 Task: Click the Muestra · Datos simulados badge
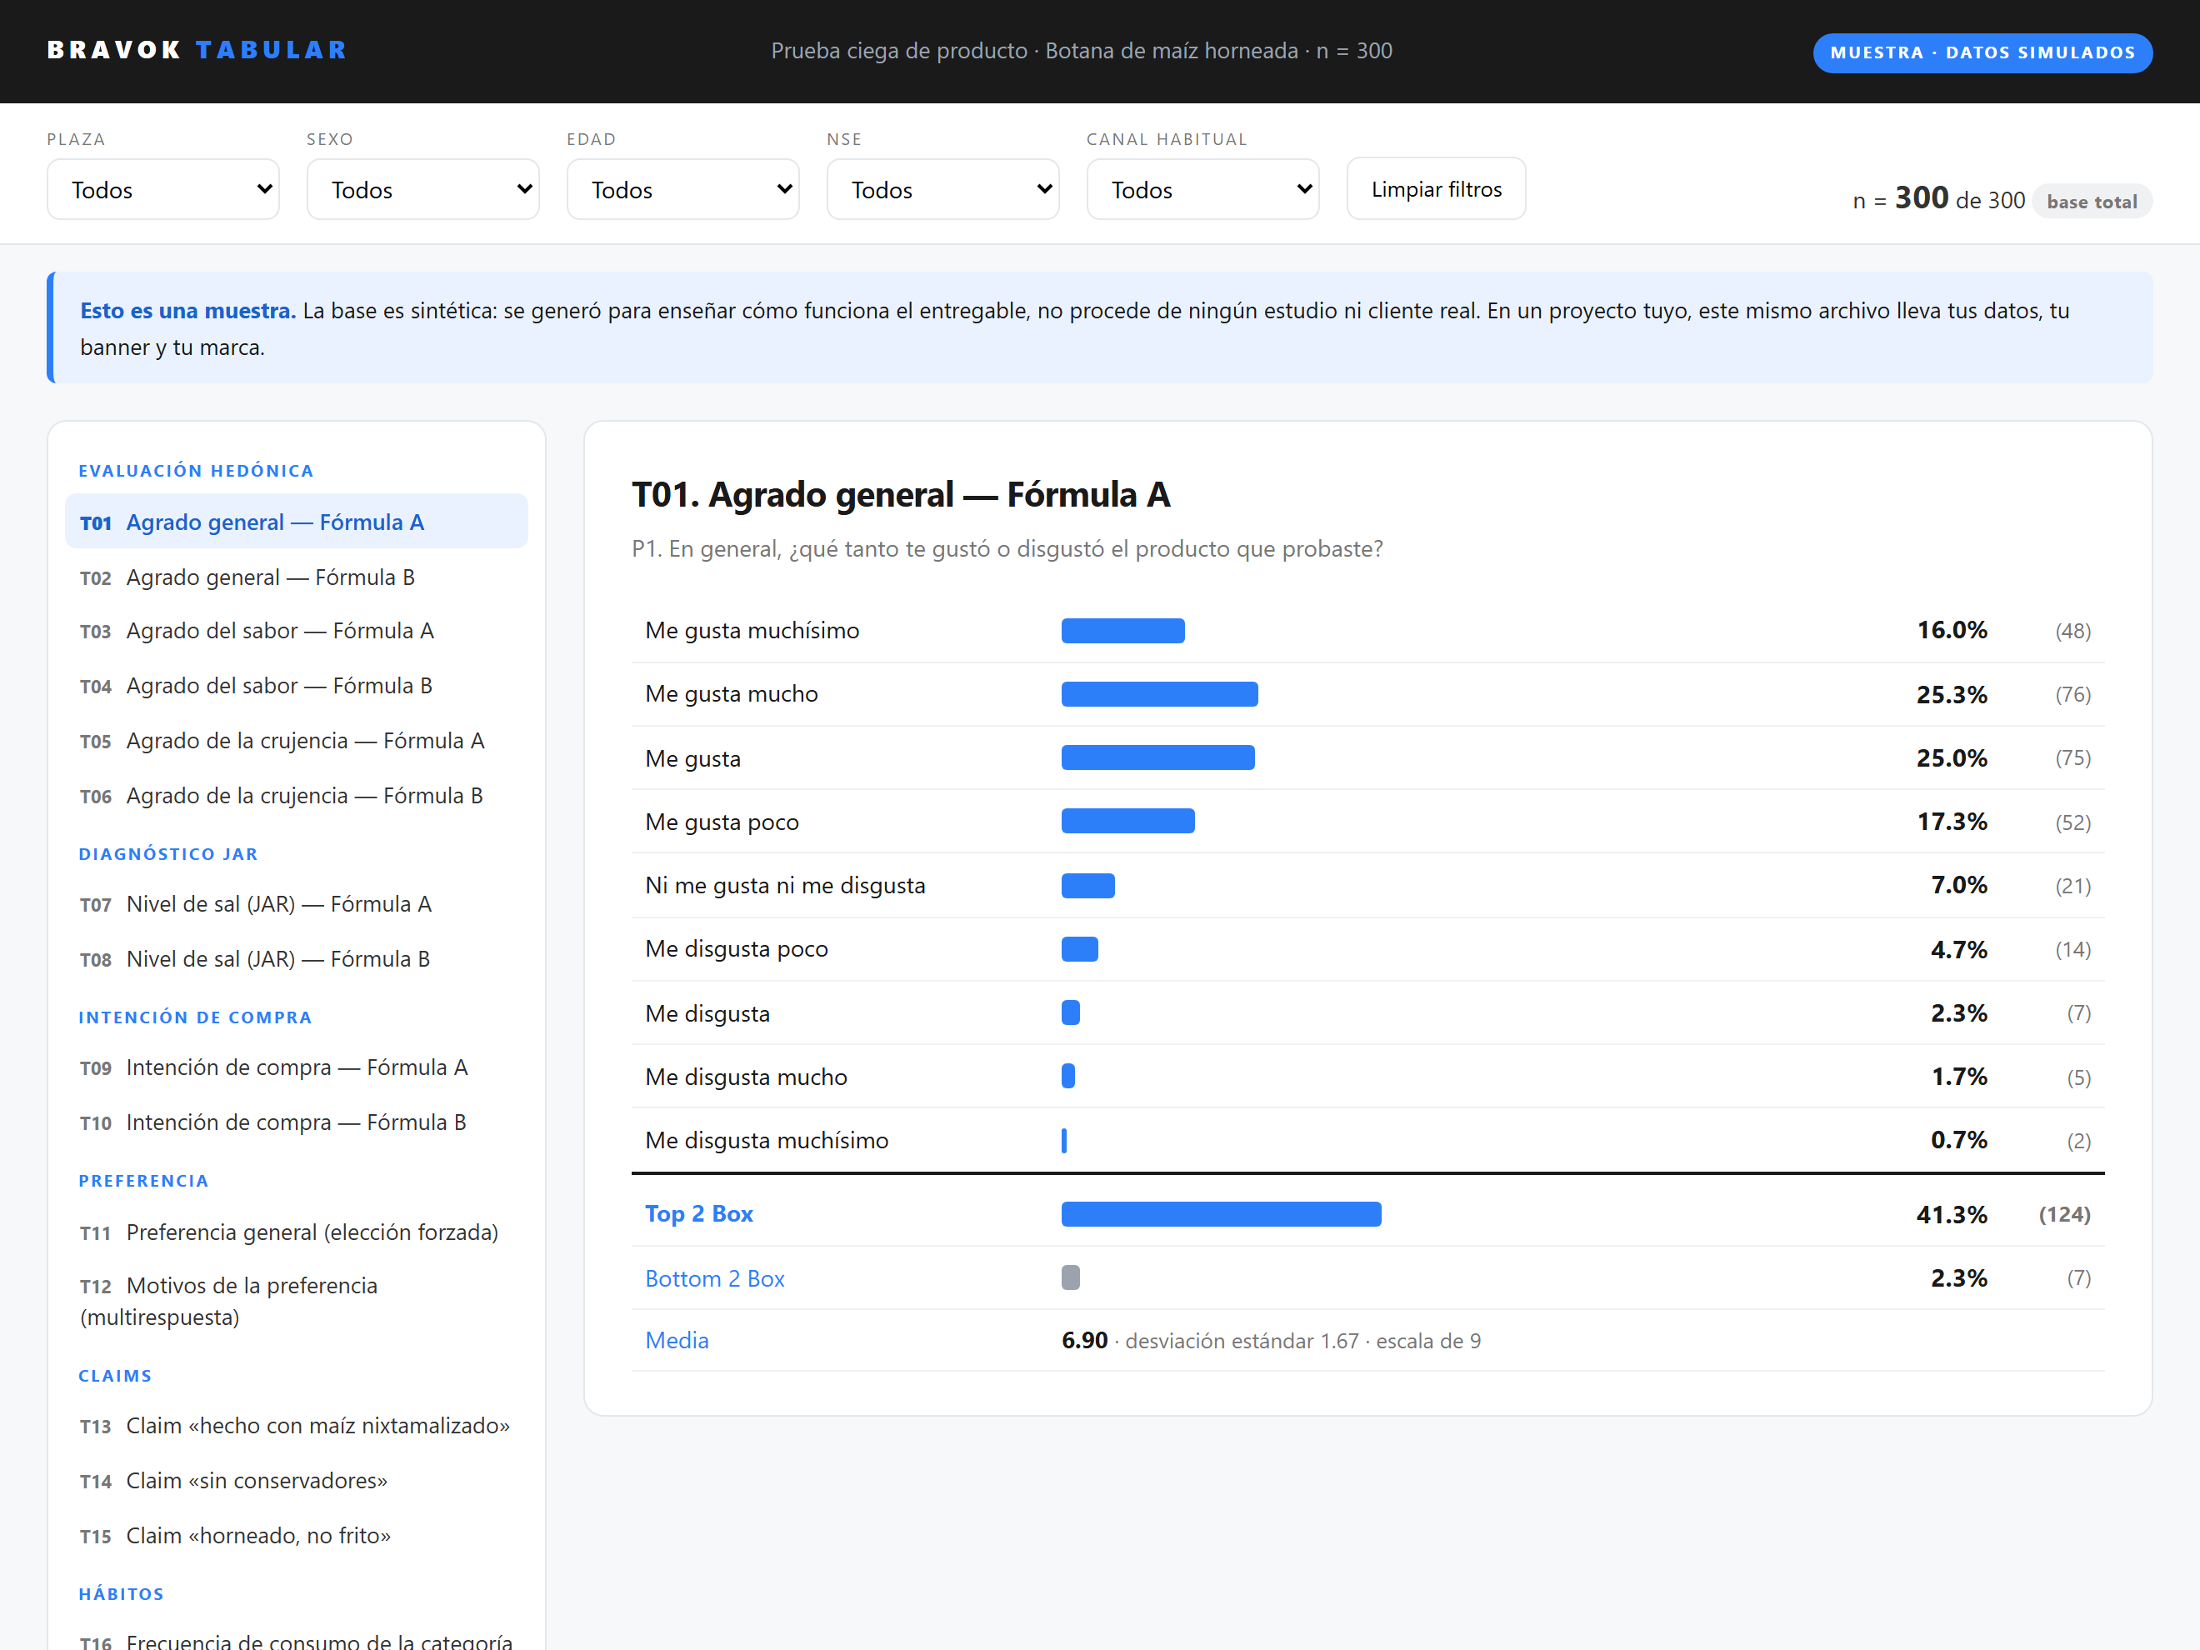point(1982,52)
